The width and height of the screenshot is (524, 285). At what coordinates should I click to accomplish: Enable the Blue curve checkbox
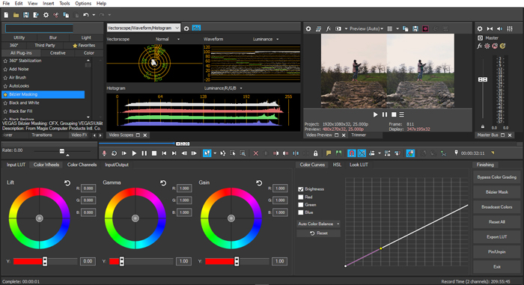[x=301, y=212]
